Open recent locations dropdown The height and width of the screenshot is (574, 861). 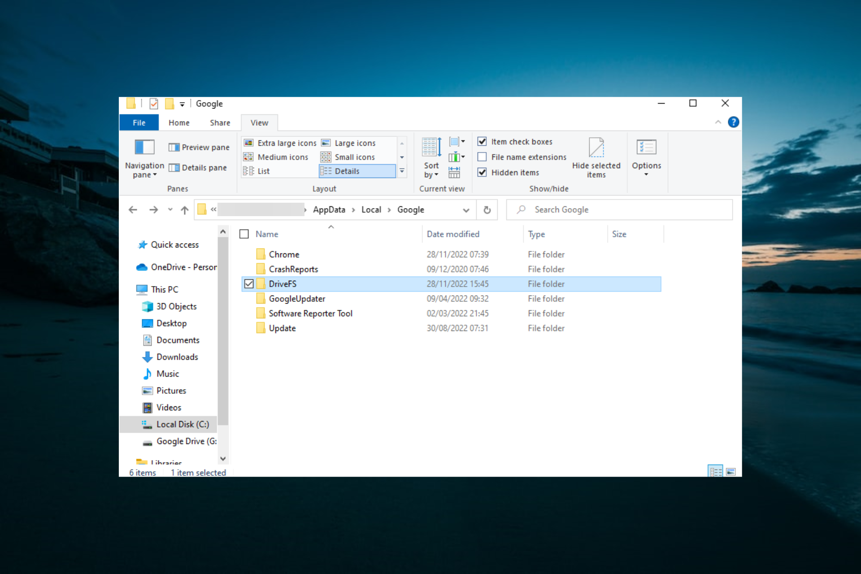[x=170, y=209]
